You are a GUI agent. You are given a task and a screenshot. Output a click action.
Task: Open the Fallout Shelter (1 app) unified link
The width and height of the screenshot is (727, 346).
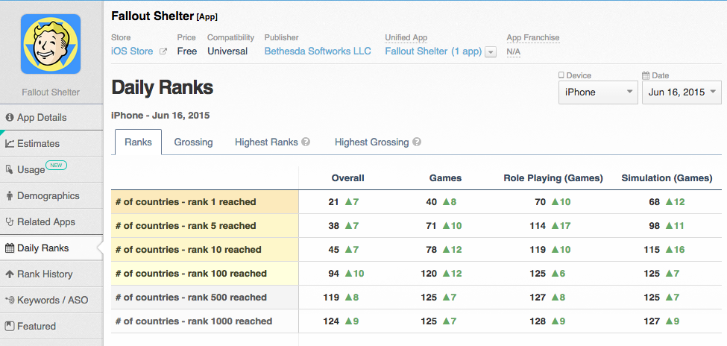click(433, 51)
